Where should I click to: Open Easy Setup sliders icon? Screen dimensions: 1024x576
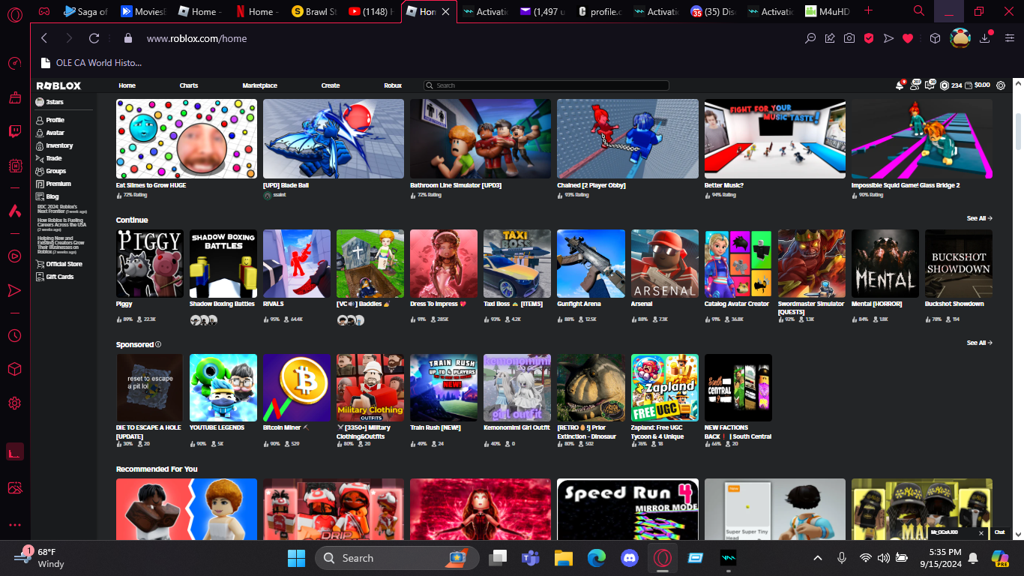point(1009,38)
